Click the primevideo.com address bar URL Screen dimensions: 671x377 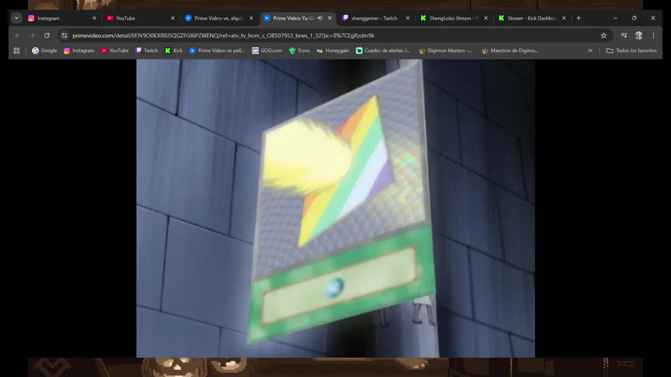point(223,36)
